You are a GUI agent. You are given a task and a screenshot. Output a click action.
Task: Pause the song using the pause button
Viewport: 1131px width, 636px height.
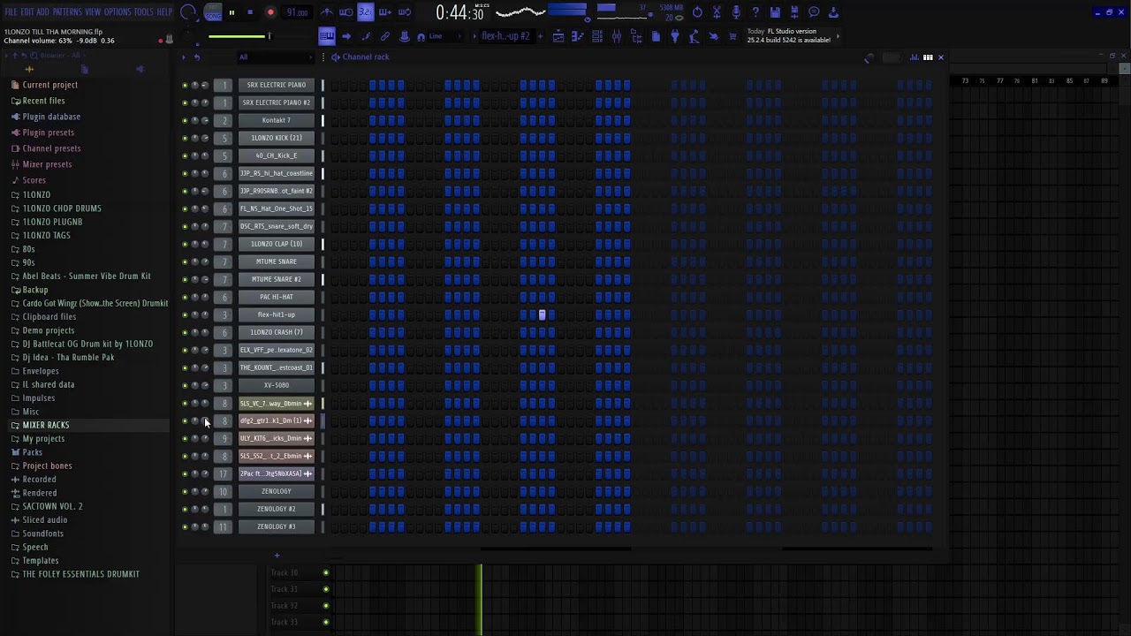[x=232, y=12]
